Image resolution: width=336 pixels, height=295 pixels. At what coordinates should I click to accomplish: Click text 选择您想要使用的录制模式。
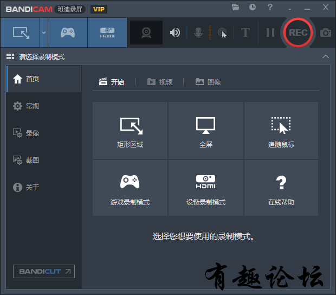click(203, 236)
